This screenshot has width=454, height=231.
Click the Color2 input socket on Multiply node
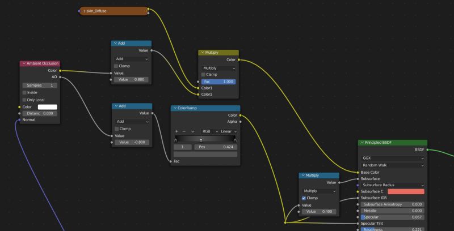pos(198,95)
